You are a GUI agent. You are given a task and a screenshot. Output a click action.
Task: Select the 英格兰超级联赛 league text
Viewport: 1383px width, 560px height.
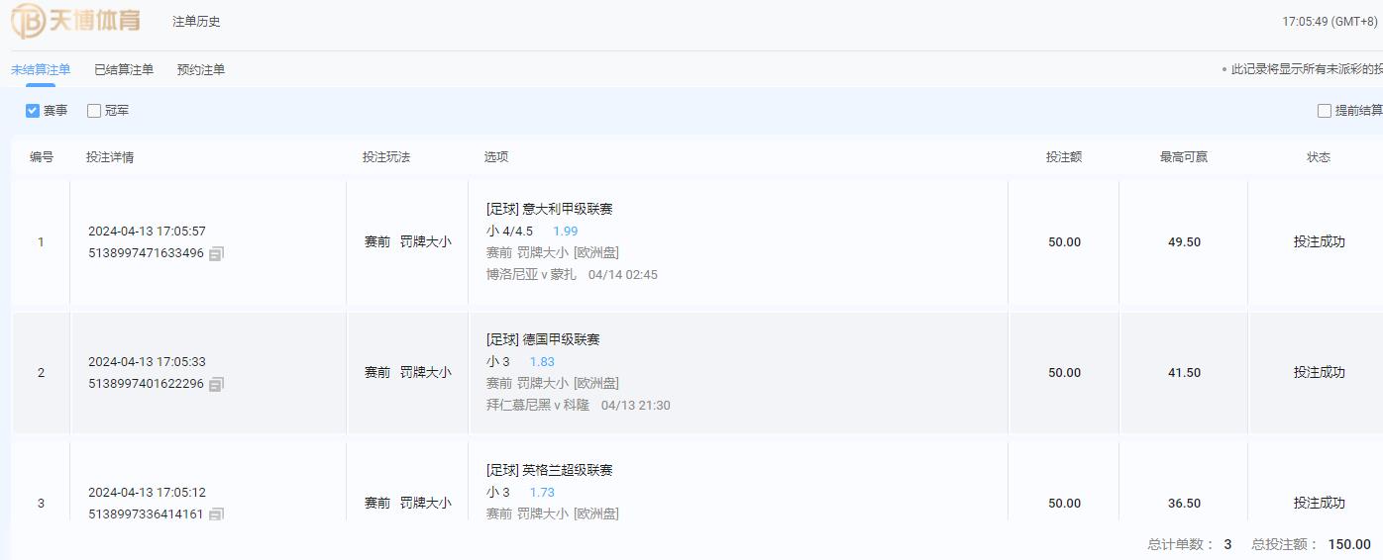[x=568, y=470]
